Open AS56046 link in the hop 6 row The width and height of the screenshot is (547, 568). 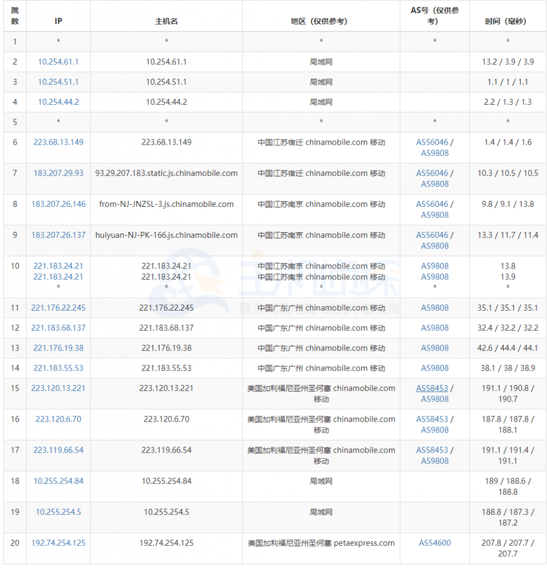pyautogui.click(x=432, y=142)
